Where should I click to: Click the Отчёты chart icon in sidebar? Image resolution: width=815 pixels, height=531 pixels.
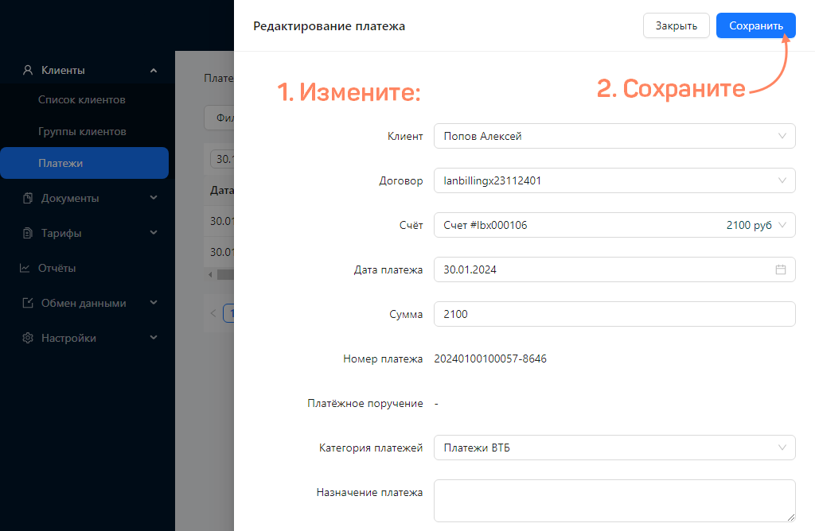click(x=25, y=268)
